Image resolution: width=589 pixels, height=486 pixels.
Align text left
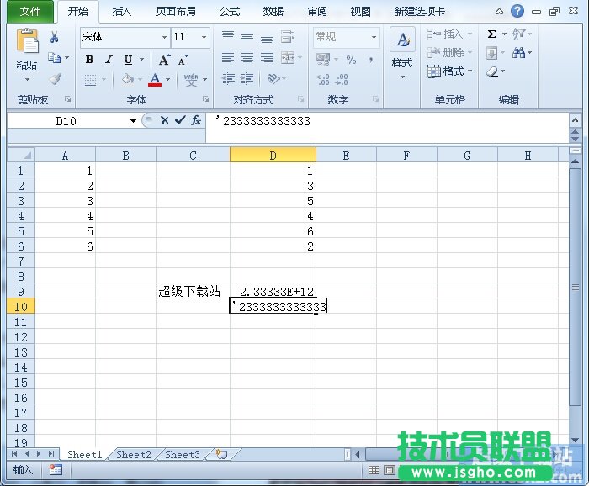(228, 57)
